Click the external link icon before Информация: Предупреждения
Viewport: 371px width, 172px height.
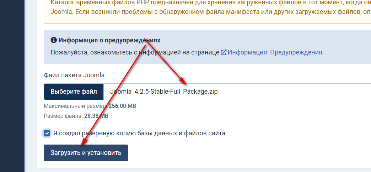(x=224, y=52)
